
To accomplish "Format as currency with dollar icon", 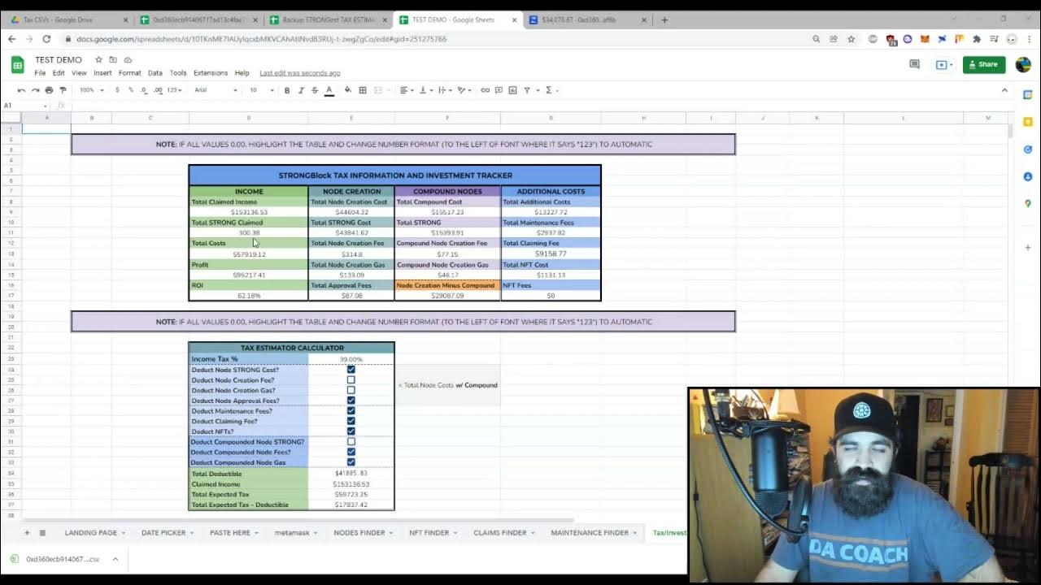I will pyautogui.click(x=117, y=90).
